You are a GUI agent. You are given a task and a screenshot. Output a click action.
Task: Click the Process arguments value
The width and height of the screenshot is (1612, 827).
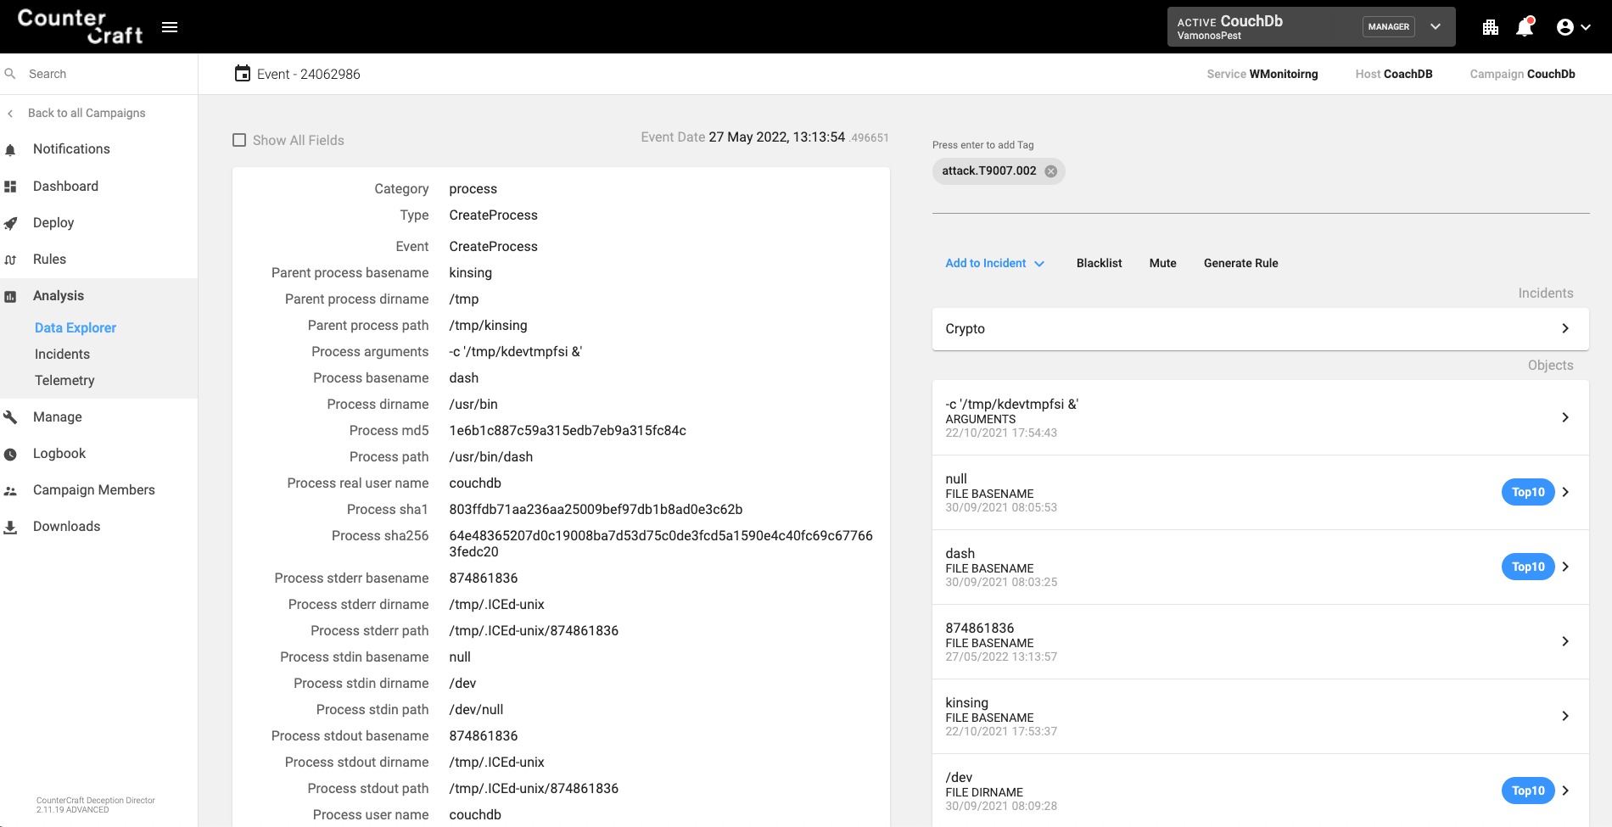click(516, 351)
